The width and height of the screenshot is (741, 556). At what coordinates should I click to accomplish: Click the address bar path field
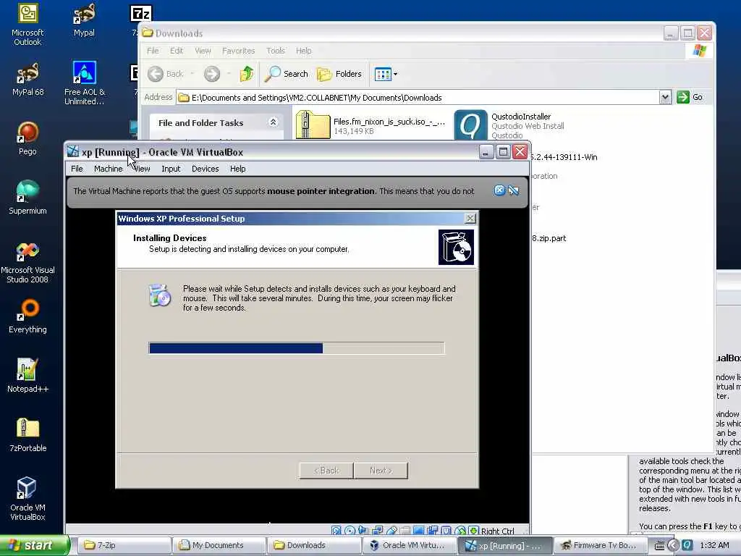[x=418, y=98]
